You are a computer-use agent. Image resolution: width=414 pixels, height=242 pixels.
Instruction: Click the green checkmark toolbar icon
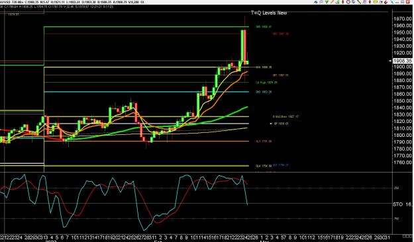(327, 2)
